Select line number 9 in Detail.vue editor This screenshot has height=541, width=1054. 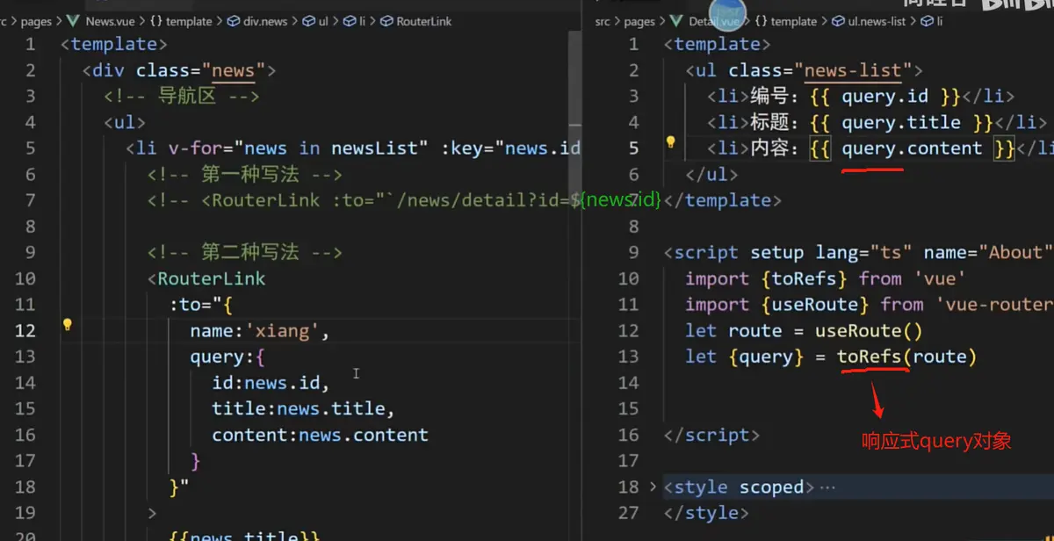[634, 252]
